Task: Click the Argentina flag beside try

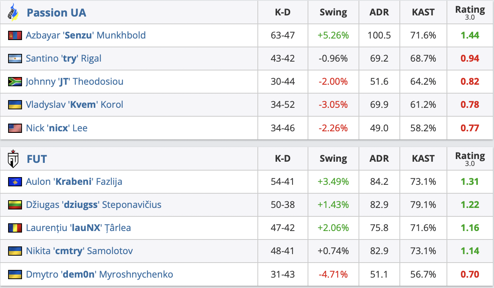Action: pos(14,59)
